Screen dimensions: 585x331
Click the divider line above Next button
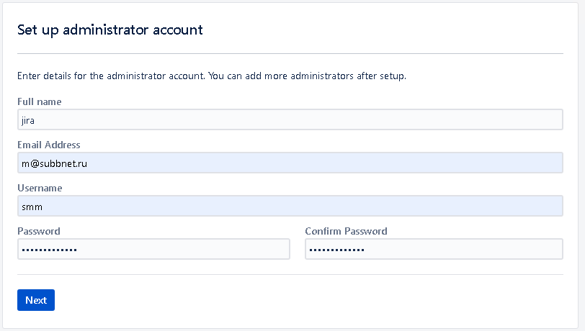[x=290, y=274]
